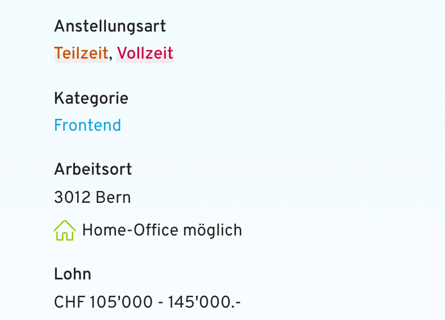This screenshot has height=320, width=445.
Task: Click the trailing ".-" after 145'000
Action: [x=237, y=304]
